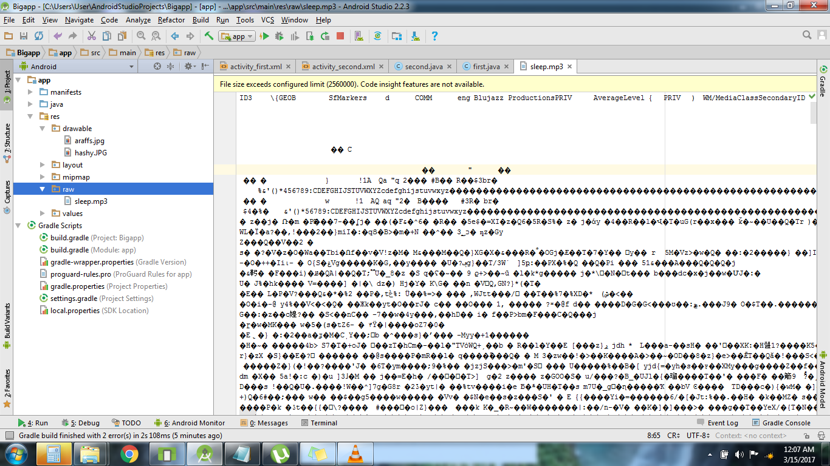Open the Refactor menu
Screen dimensions: 830x466
click(x=171, y=20)
